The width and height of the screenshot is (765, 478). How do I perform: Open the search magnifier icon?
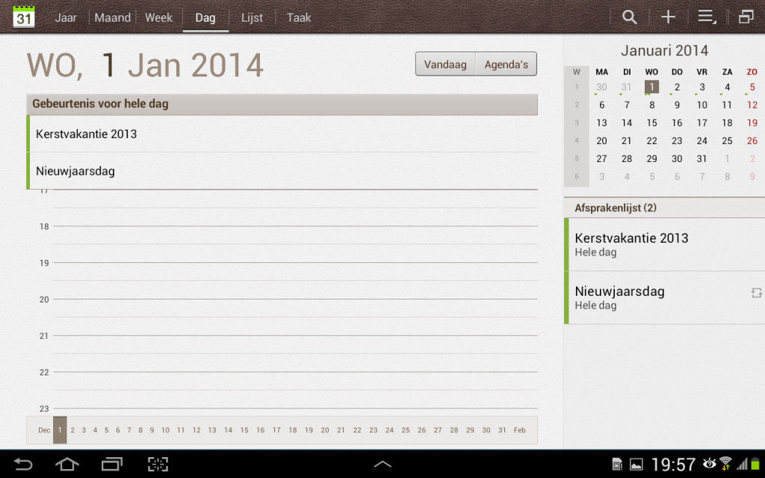point(630,17)
